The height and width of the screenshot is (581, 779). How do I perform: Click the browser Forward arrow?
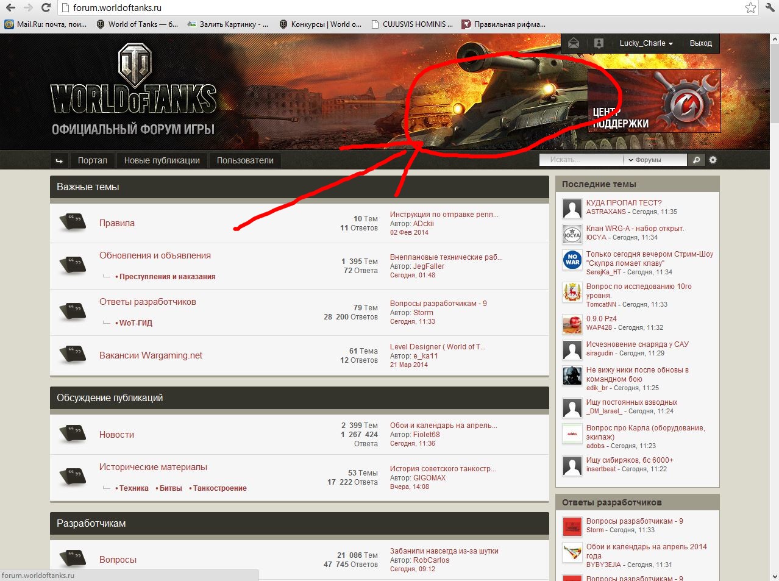point(28,8)
